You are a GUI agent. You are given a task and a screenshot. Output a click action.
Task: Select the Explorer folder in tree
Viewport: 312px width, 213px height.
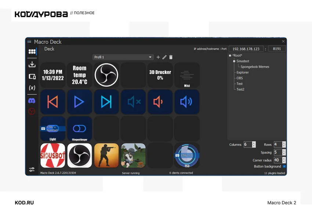pyautogui.click(x=242, y=72)
